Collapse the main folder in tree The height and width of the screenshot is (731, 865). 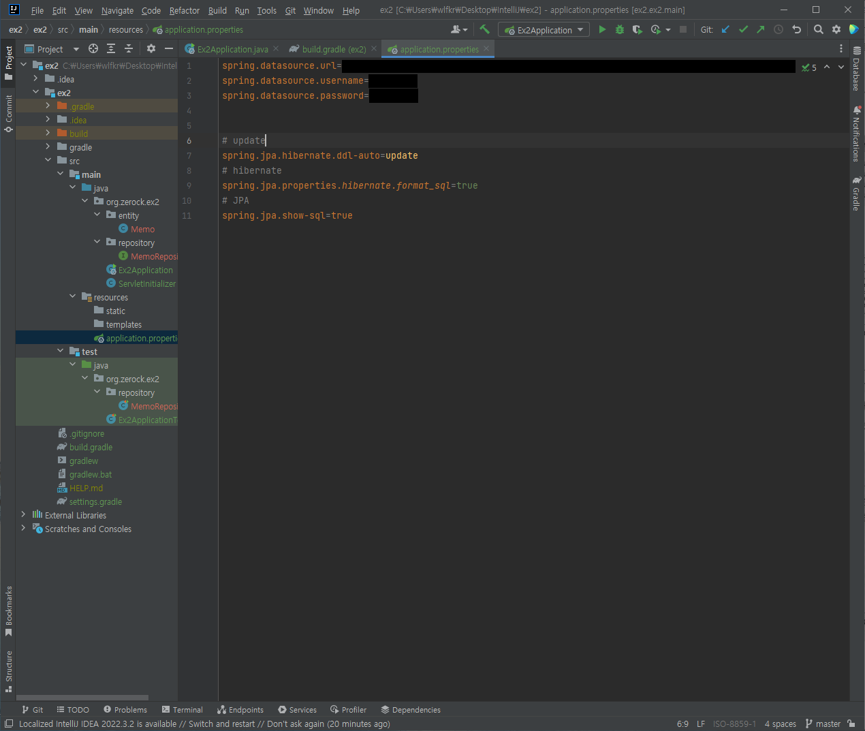coord(60,174)
